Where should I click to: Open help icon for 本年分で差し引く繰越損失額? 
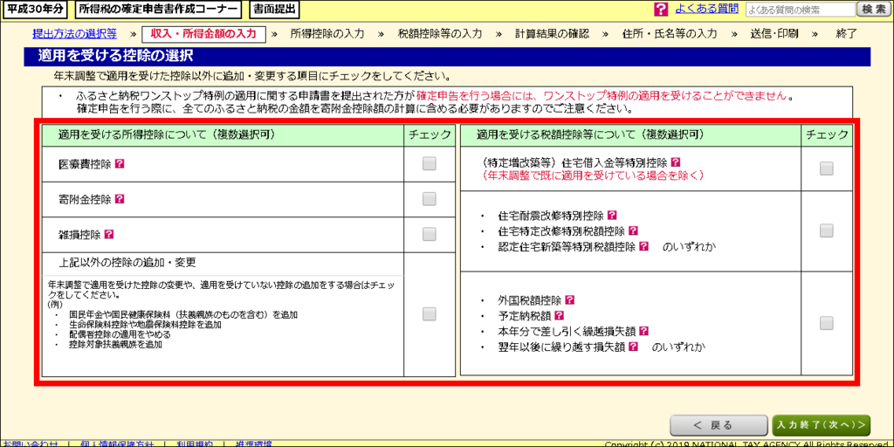[x=643, y=331]
